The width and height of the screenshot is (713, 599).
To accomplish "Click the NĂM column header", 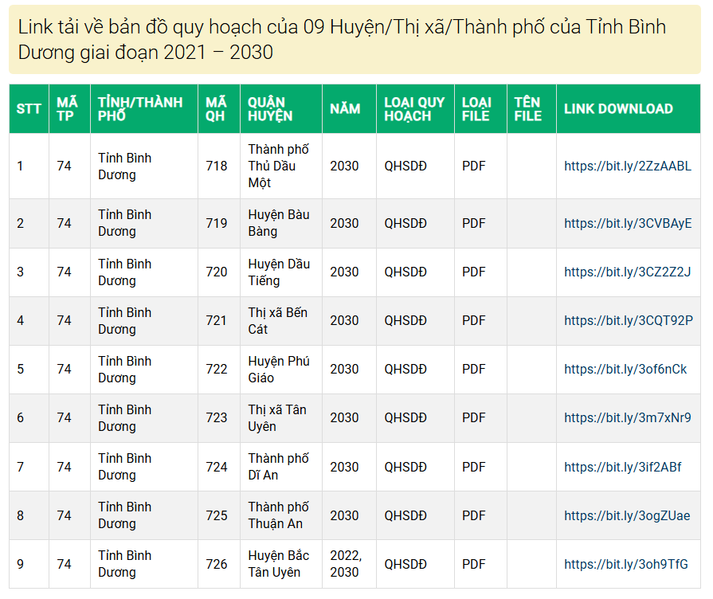I will click(x=349, y=108).
